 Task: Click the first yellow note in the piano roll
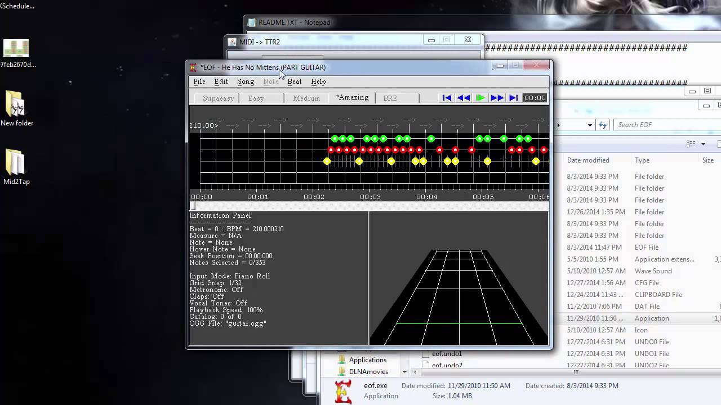[x=327, y=161]
